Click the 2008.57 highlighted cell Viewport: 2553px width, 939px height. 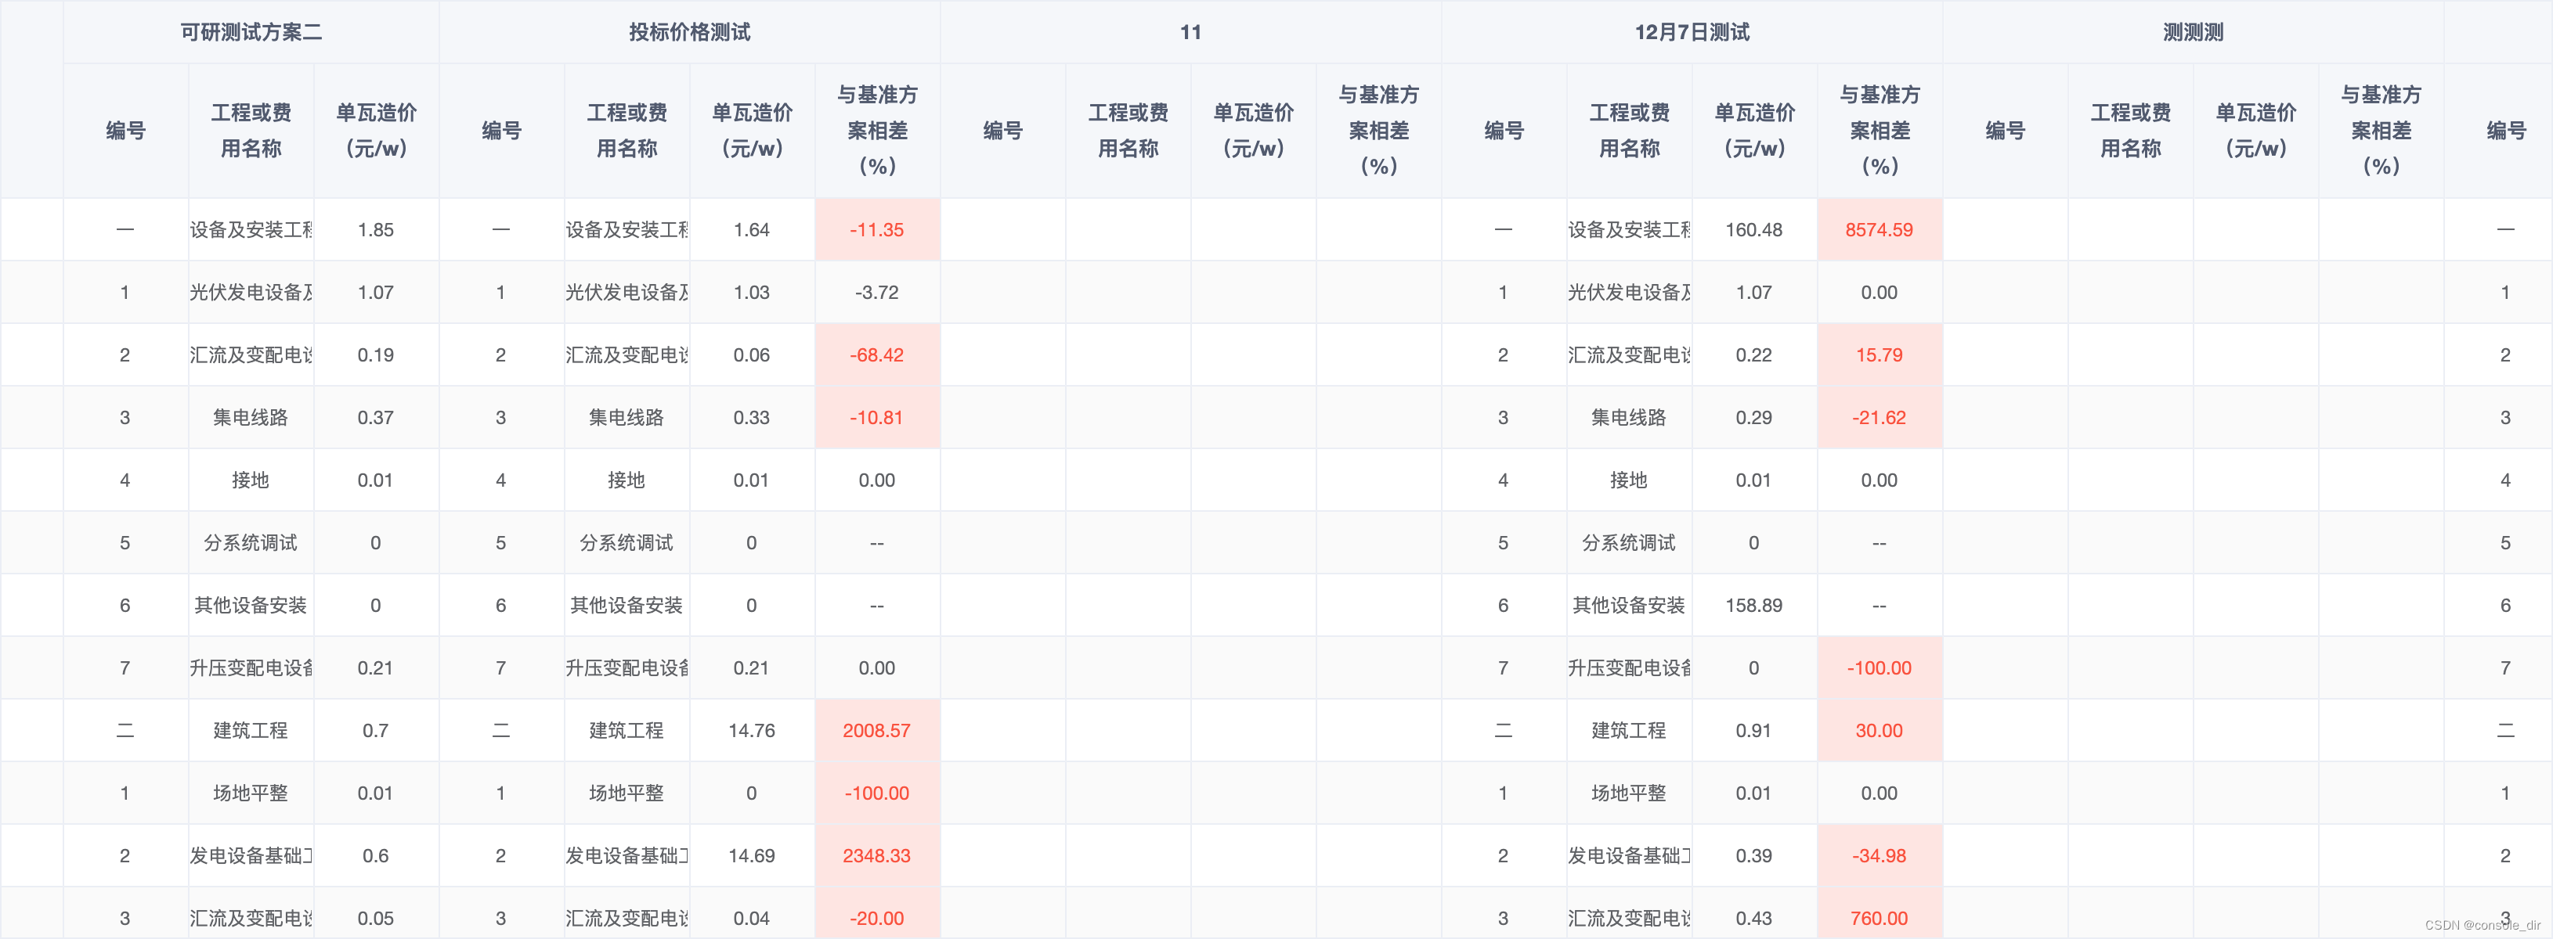click(x=876, y=731)
